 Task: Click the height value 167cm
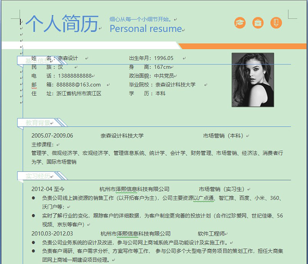tap(162, 67)
